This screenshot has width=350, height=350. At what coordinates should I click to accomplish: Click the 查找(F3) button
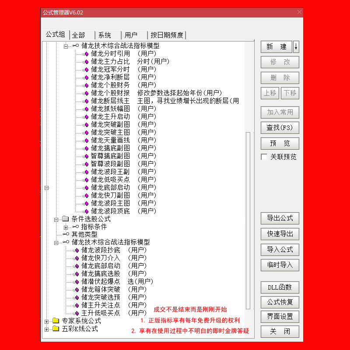(x=280, y=128)
